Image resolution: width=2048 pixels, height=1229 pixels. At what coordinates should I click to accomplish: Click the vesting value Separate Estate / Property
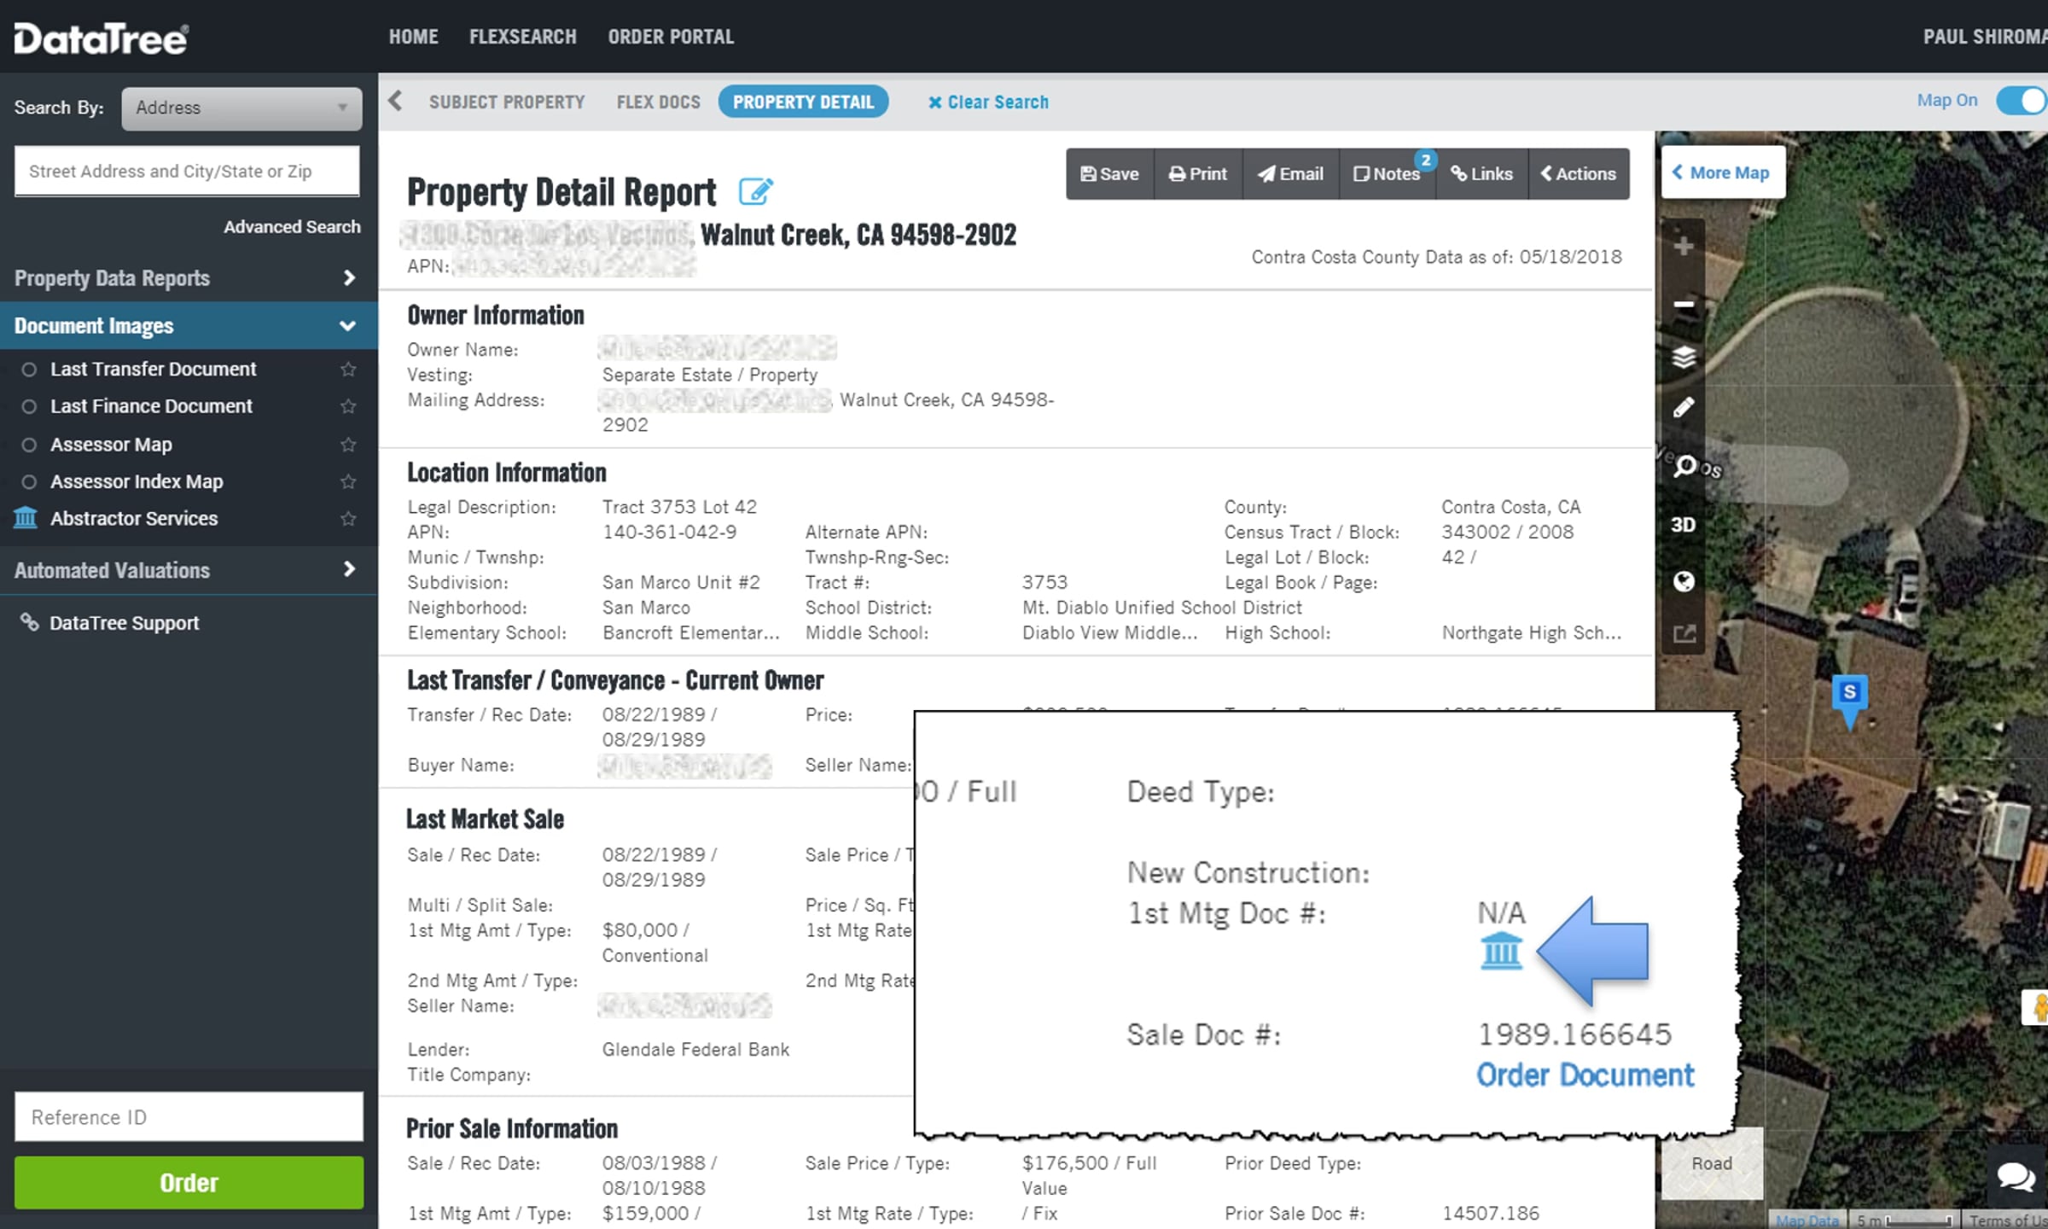710,375
